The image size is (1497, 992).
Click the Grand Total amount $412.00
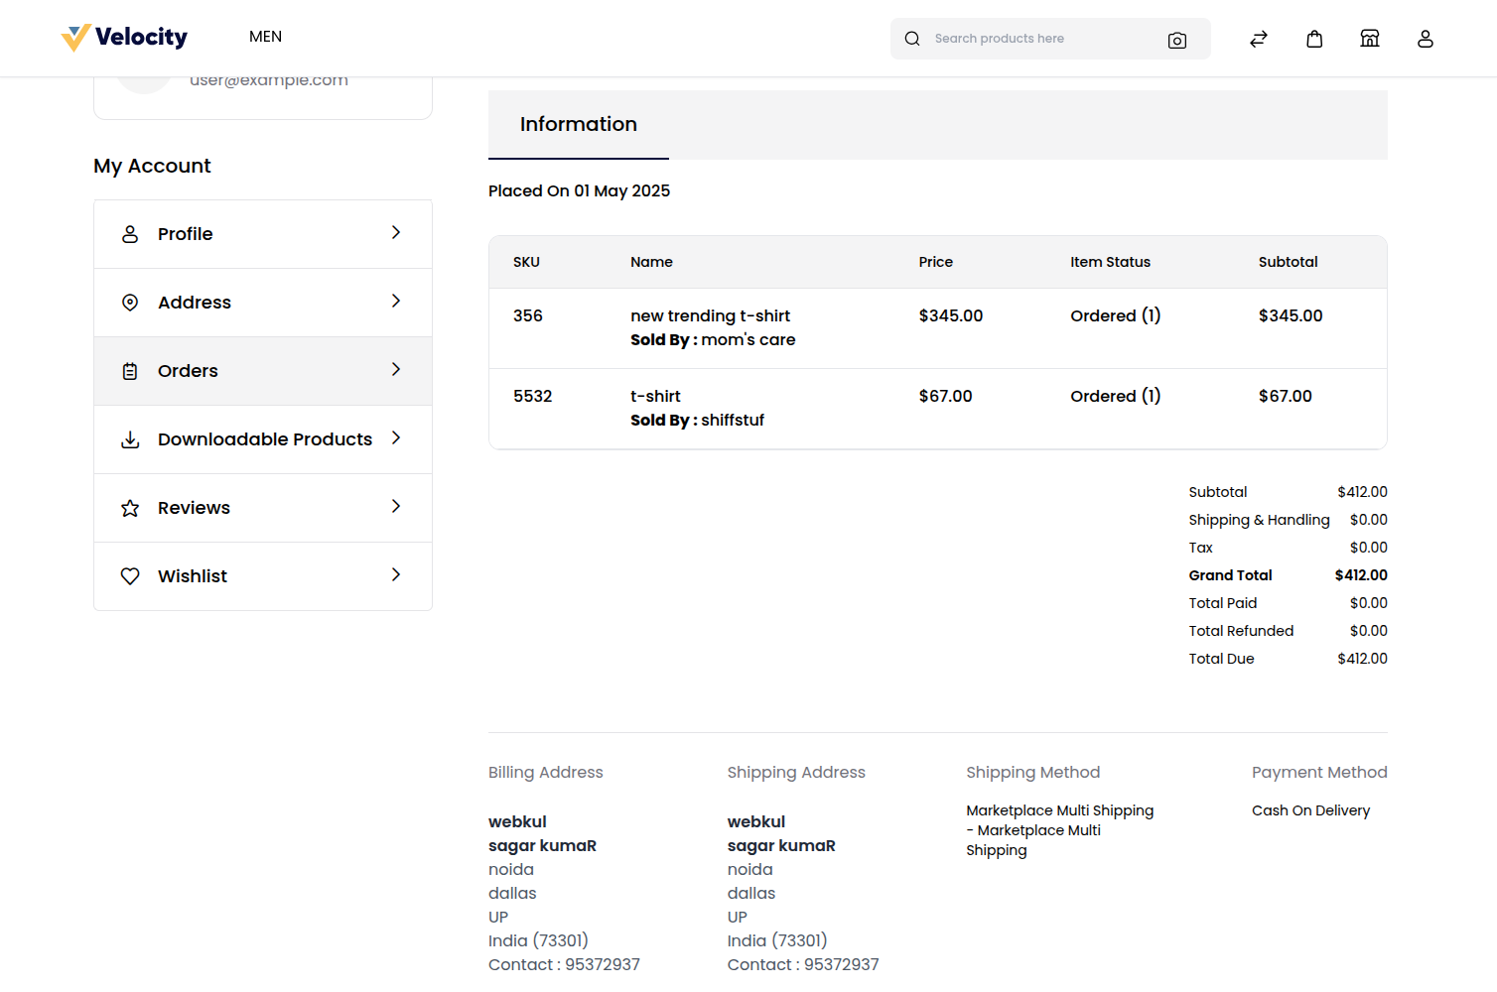pyautogui.click(x=1361, y=575)
